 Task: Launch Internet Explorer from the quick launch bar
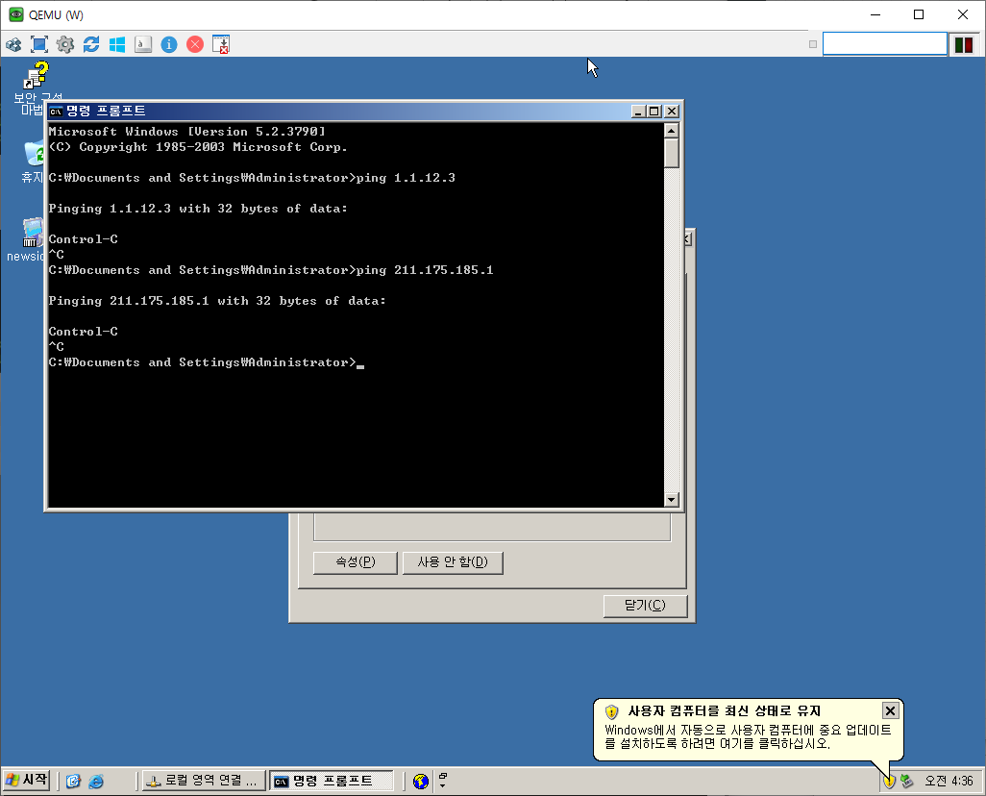point(96,782)
